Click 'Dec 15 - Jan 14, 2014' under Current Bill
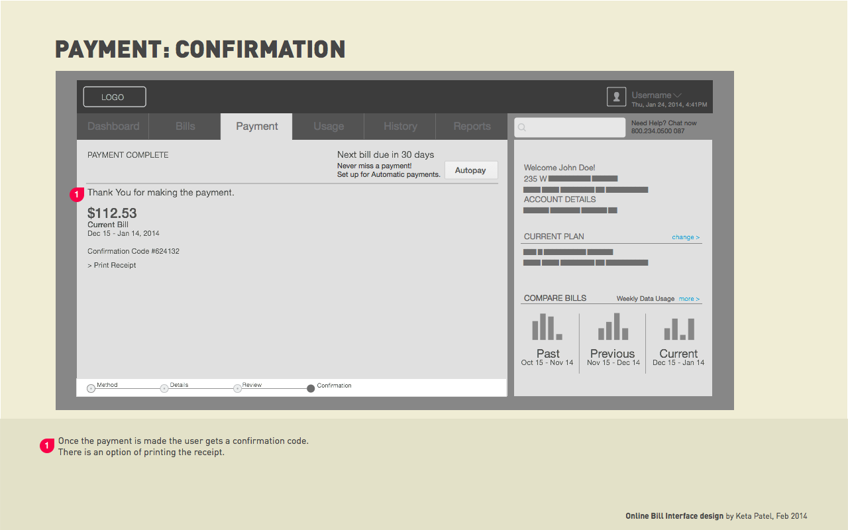 click(123, 233)
